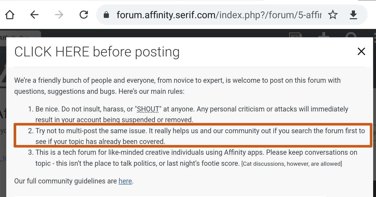Reload the forum page
376x197 pixels.
(x=83, y=15)
